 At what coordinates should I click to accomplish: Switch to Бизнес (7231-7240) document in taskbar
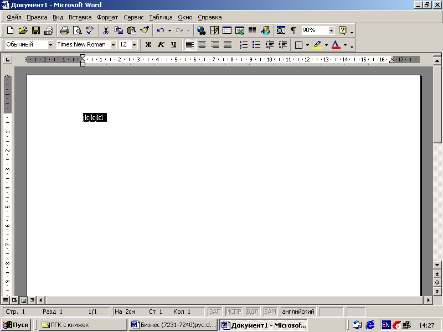(173, 325)
